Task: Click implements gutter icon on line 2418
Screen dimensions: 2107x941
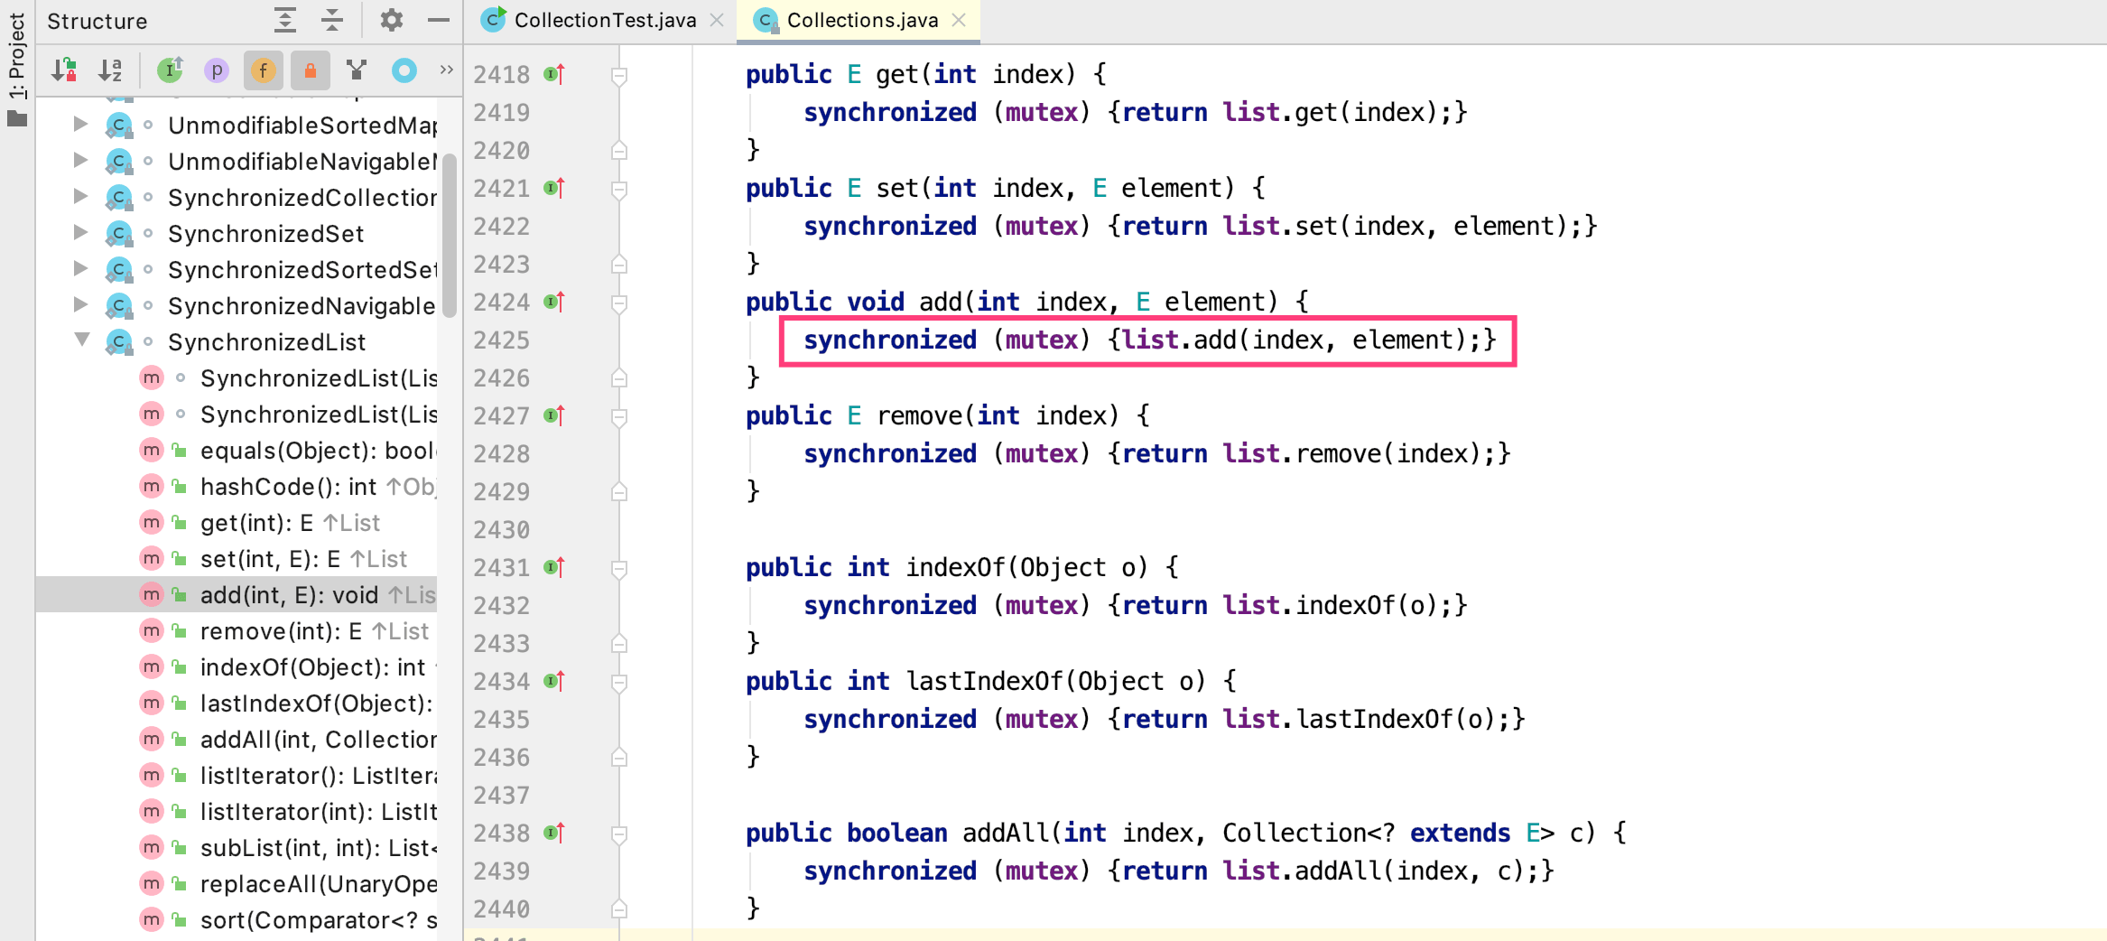Action: coord(554,74)
